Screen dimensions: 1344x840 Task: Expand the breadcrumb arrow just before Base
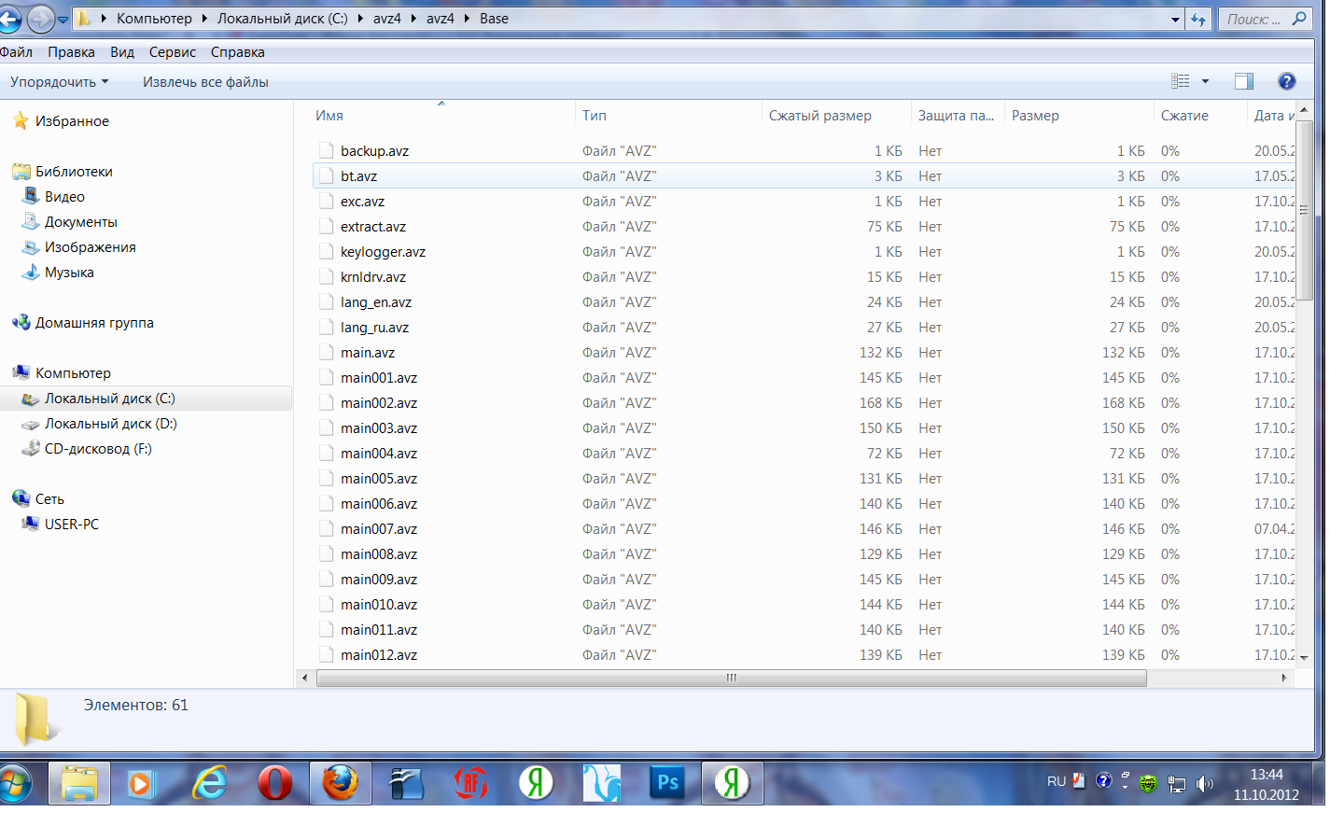(467, 19)
